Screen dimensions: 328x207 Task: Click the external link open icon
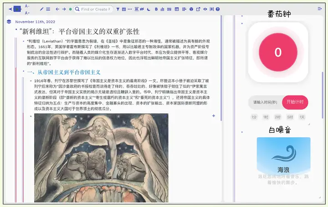(x=198, y=9)
